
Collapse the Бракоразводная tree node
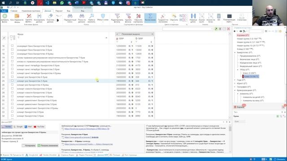235,90
